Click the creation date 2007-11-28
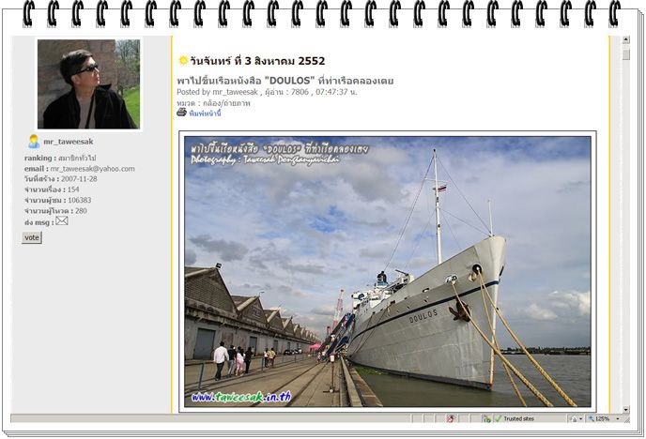The image size is (646, 439). click(79, 179)
